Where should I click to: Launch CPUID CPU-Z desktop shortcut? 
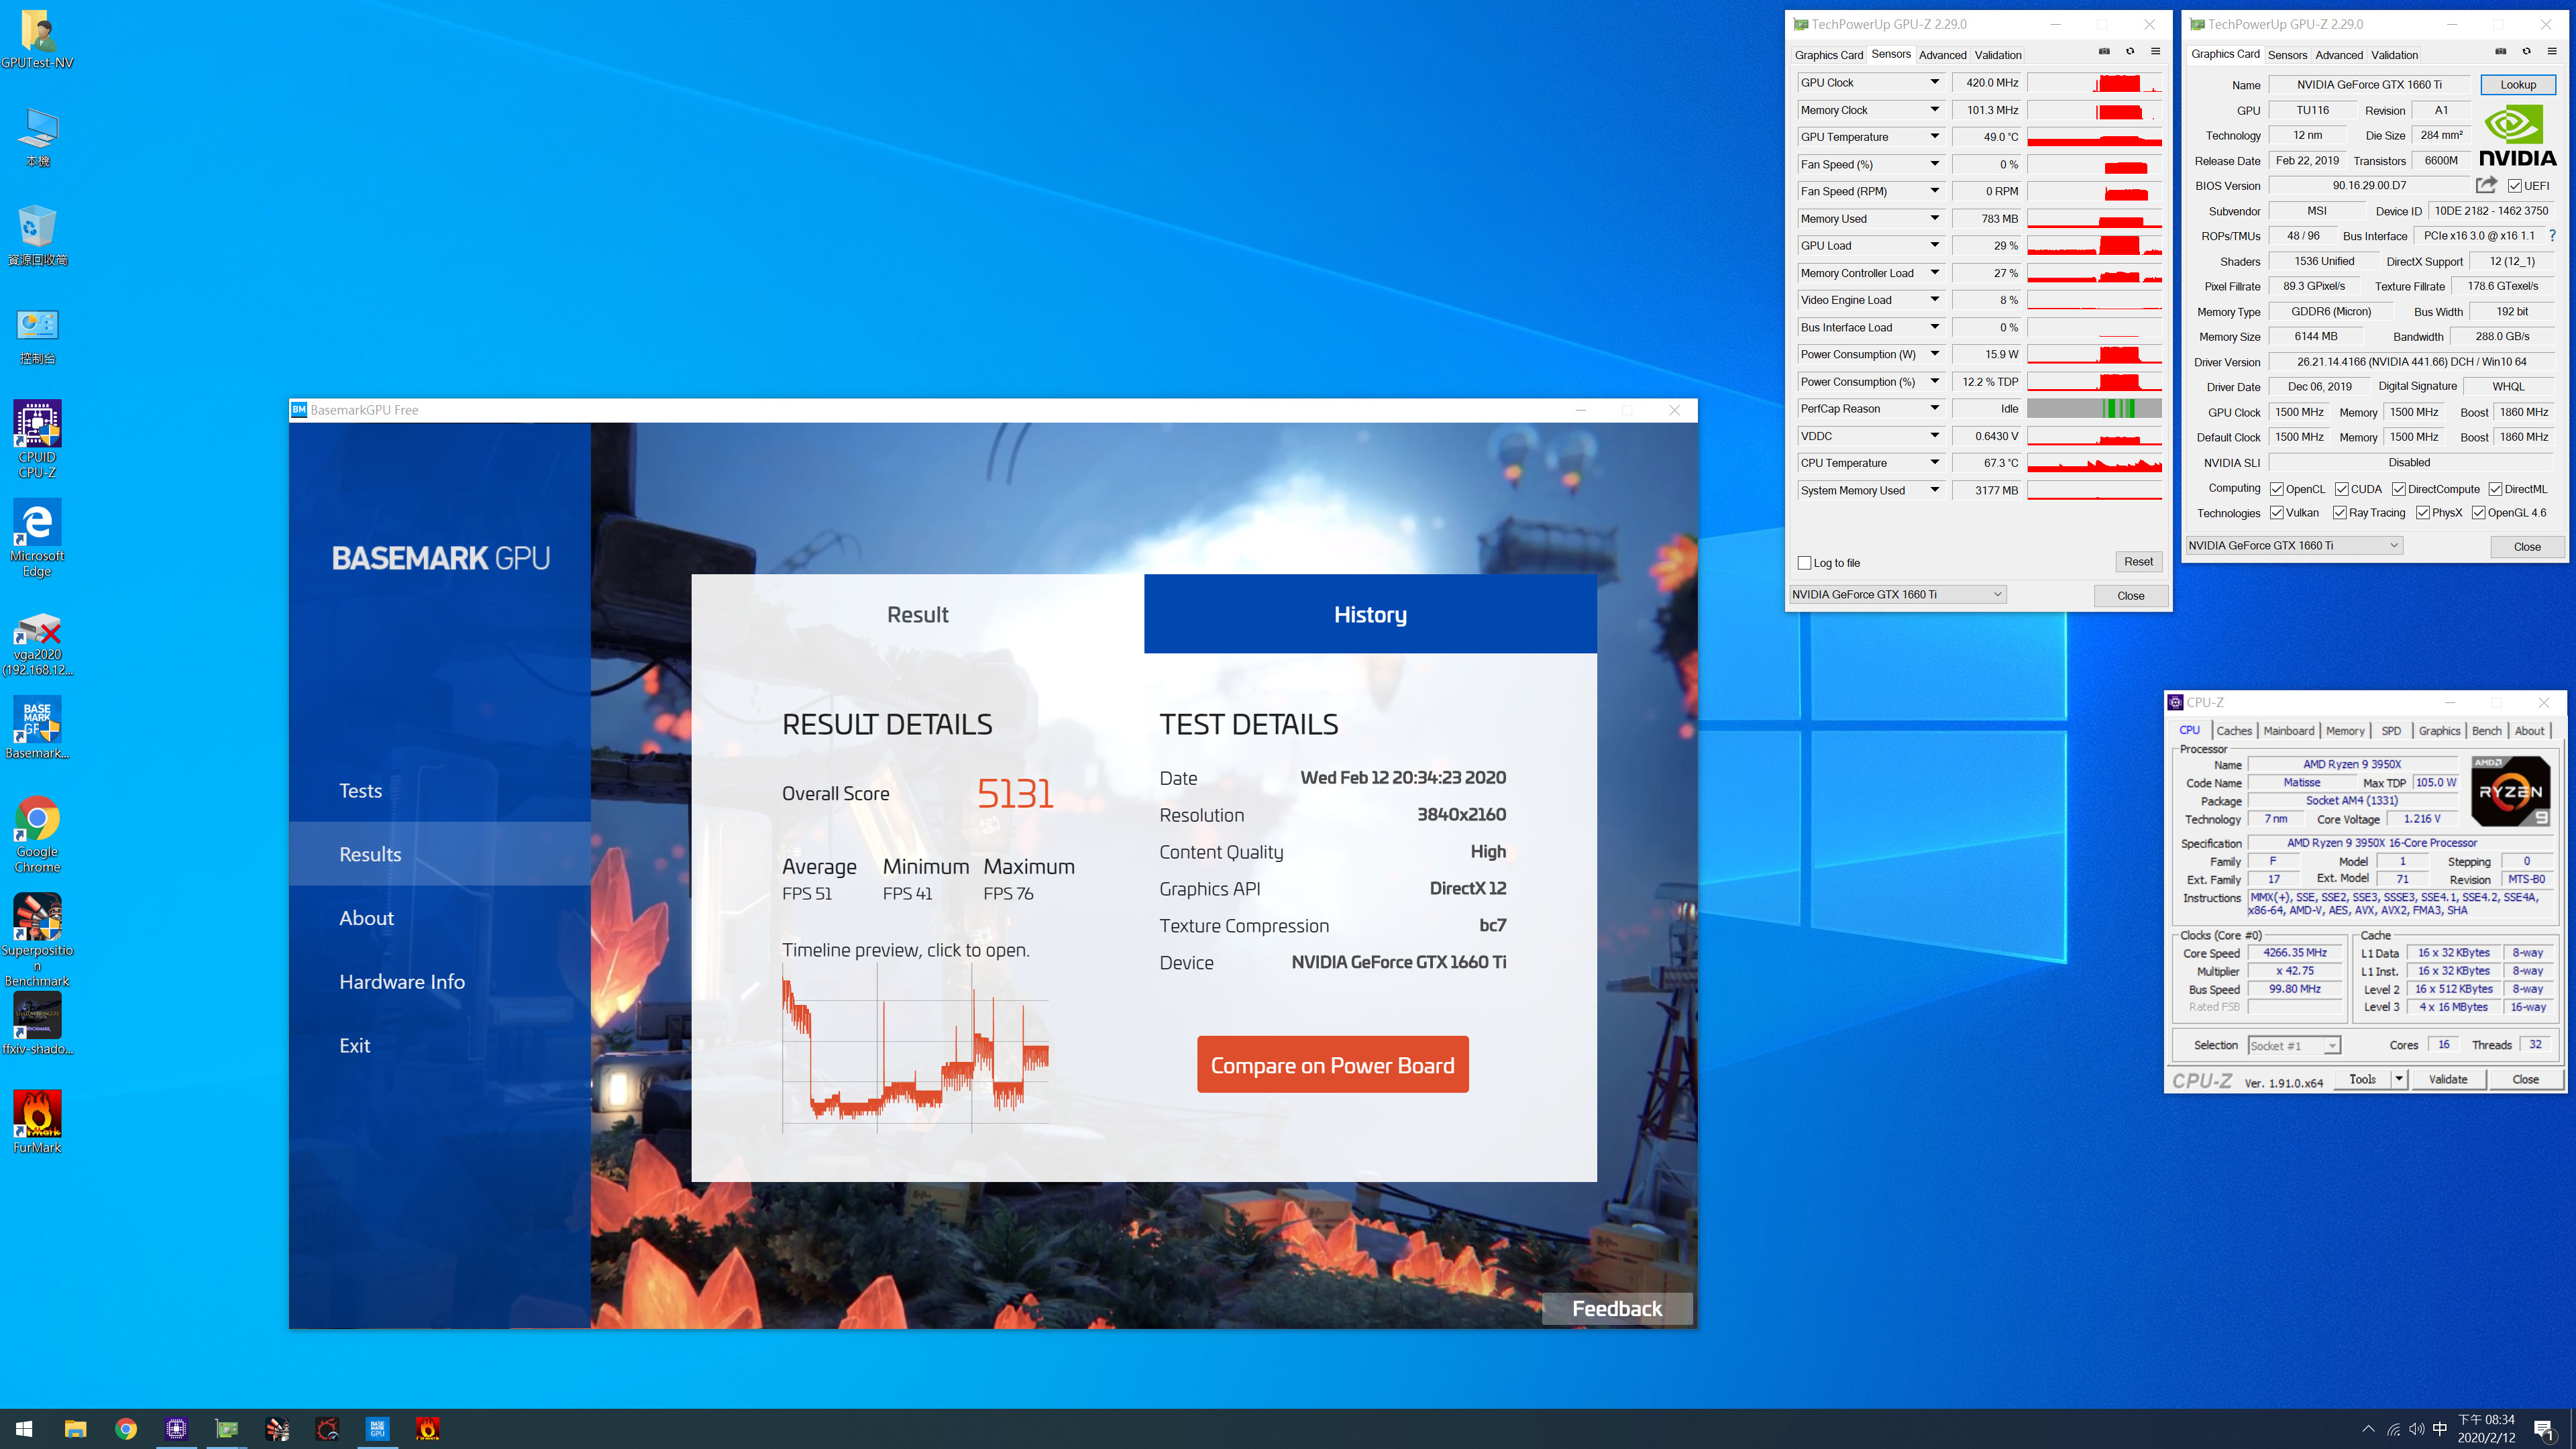pos(37,438)
